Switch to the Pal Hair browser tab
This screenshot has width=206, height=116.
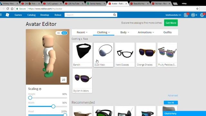click(x=161, y=4)
